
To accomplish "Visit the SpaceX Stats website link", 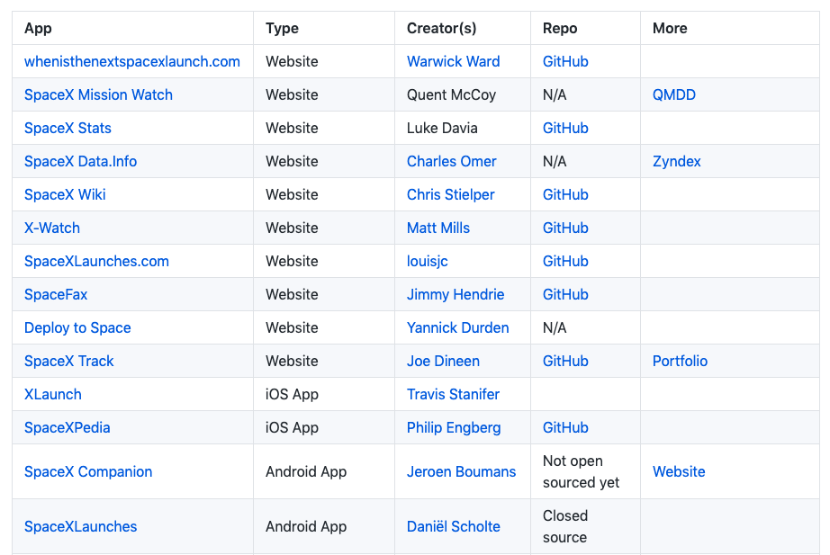I will (x=68, y=128).
